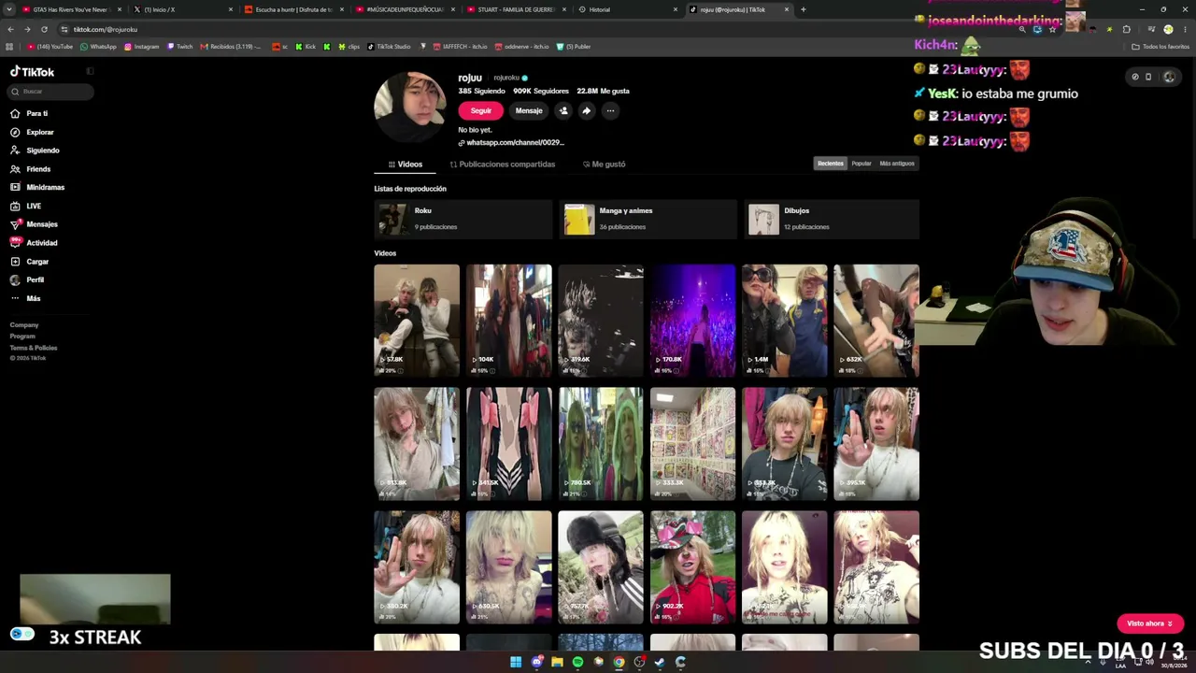Sort videos by Más antiguos
The width and height of the screenshot is (1196, 673).
pyautogui.click(x=897, y=164)
